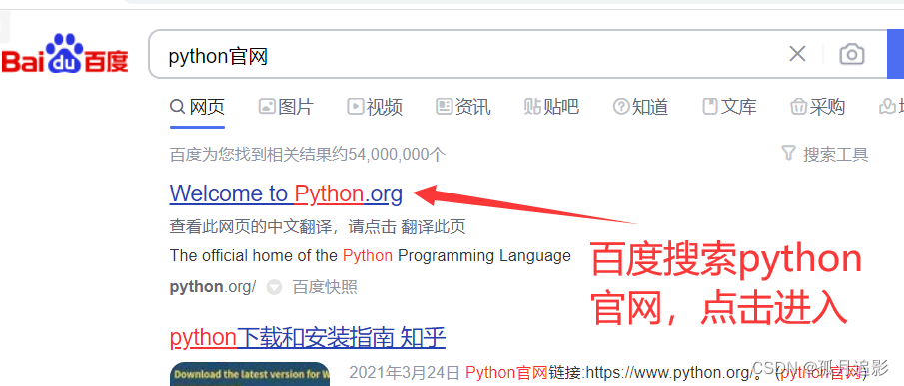Open the 知道 tab
Viewport: 904px width, 386px height.
point(640,107)
